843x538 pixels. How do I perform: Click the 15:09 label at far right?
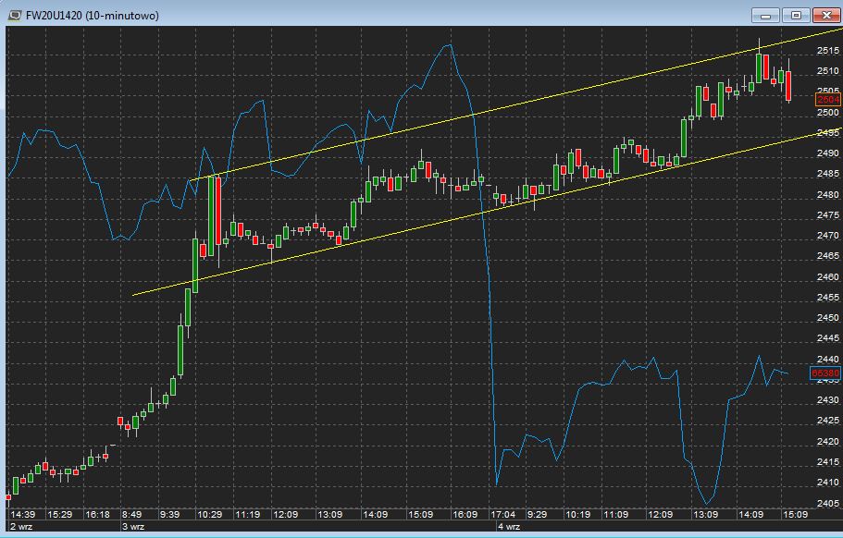coord(795,514)
